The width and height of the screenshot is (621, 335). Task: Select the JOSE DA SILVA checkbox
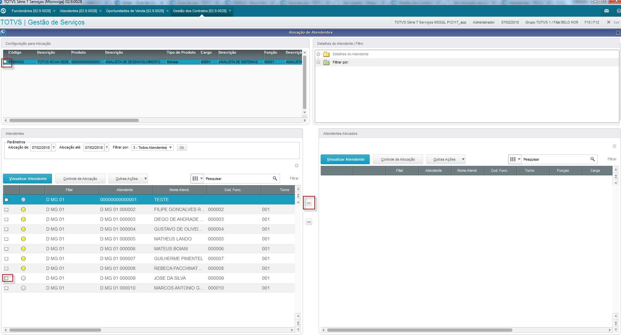[x=6, y=278]
